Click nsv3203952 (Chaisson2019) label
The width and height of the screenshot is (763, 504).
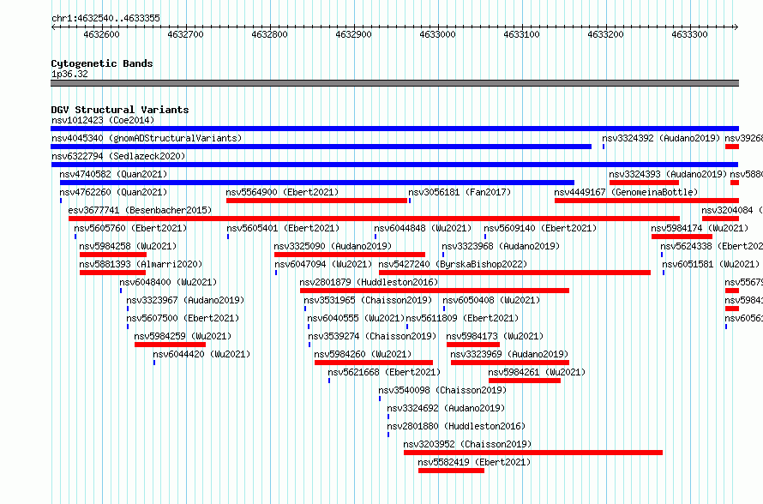467,444
